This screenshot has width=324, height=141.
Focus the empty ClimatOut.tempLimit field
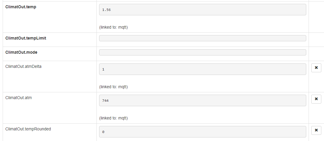click(x=202, y=38)
